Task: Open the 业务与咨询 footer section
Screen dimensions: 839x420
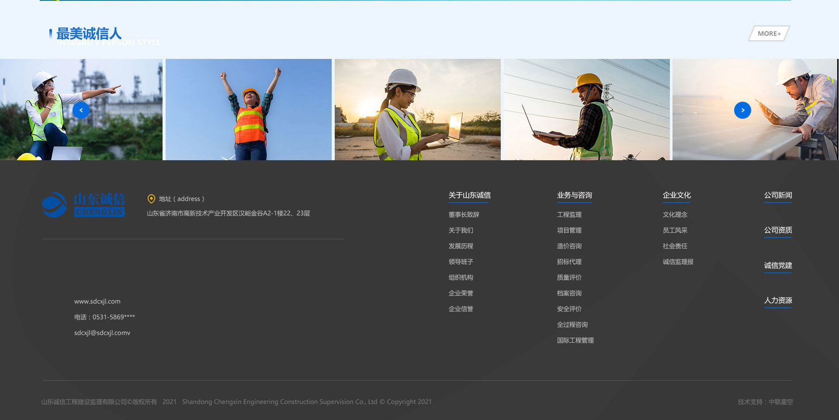Action: (x=574, y=195)
